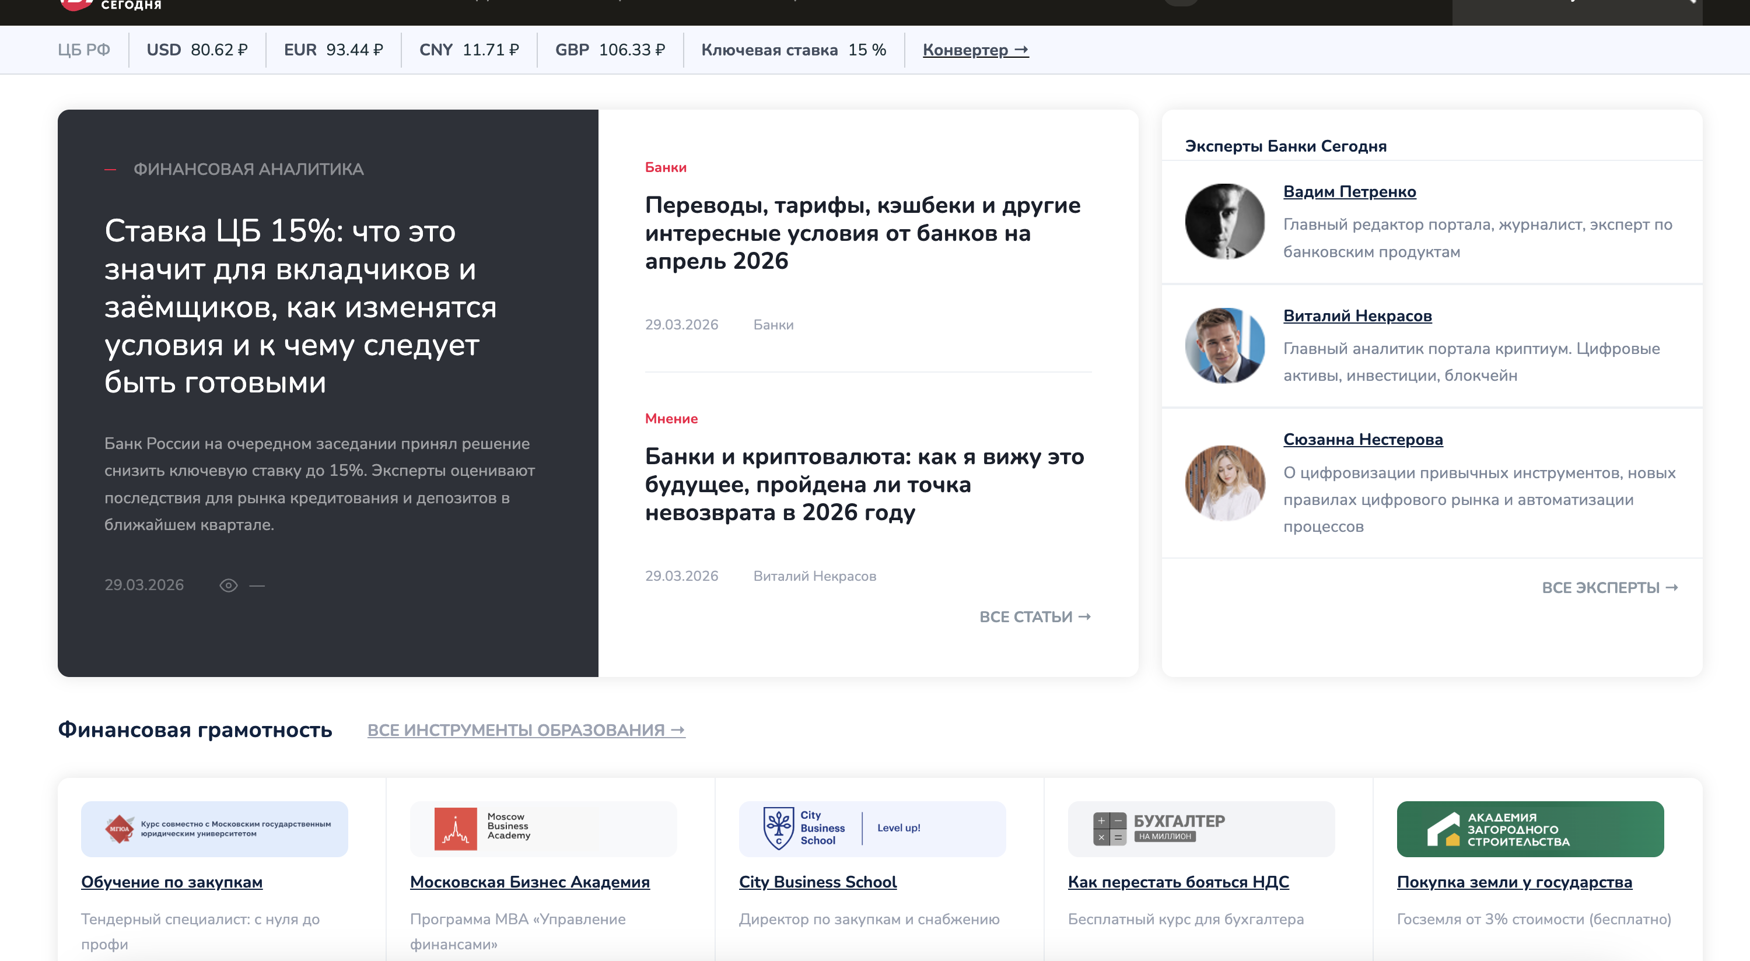Click Сюзанна Нестерова's round photo
This screenshot has height=961, width=1750.
pyautogui.click(x=1224, y=483)
